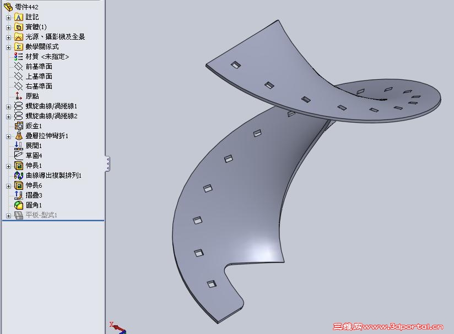Select the 材質 <未指定> label
This screenshot has height=334, width=454.
click(47, 56)
